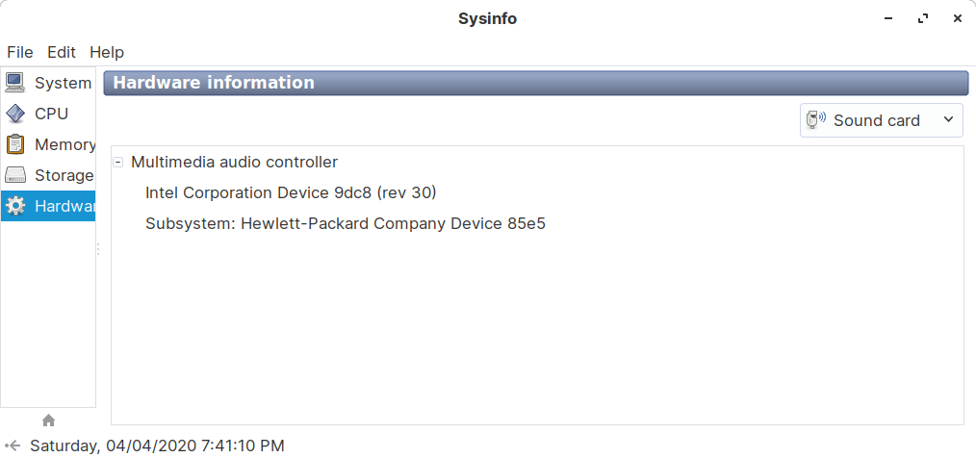Open the Memory clipboard icon

click(15, 144)
